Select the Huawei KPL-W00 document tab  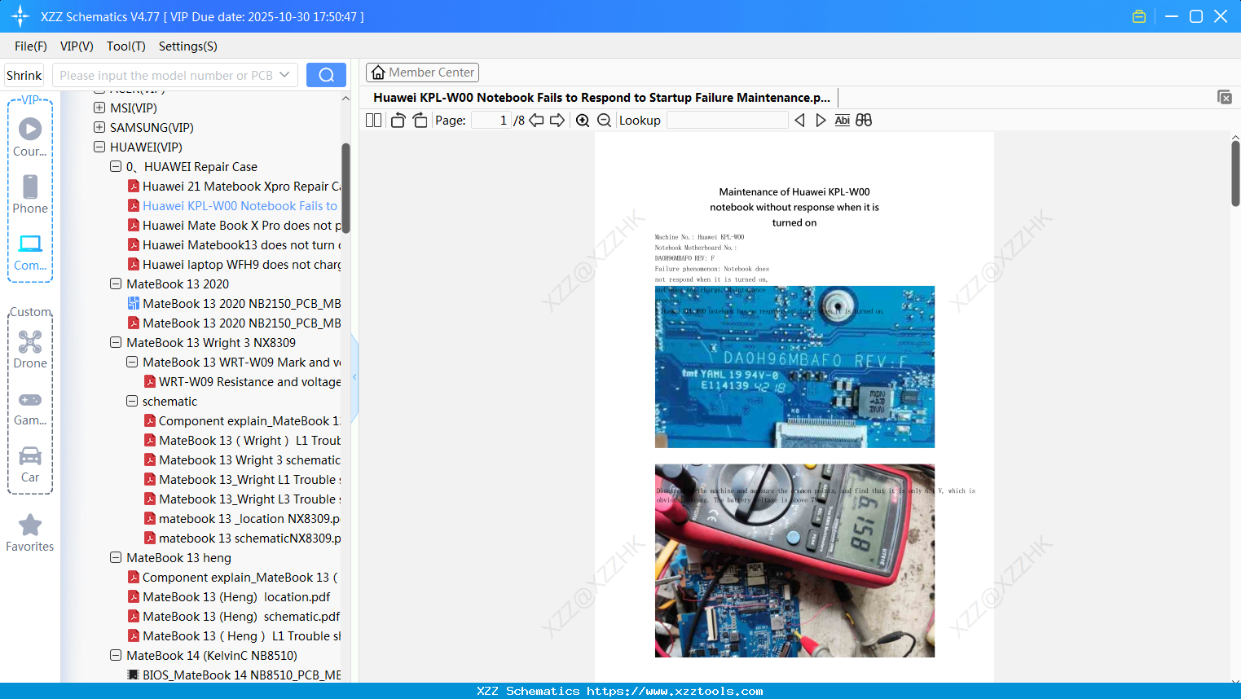point(601,98)
